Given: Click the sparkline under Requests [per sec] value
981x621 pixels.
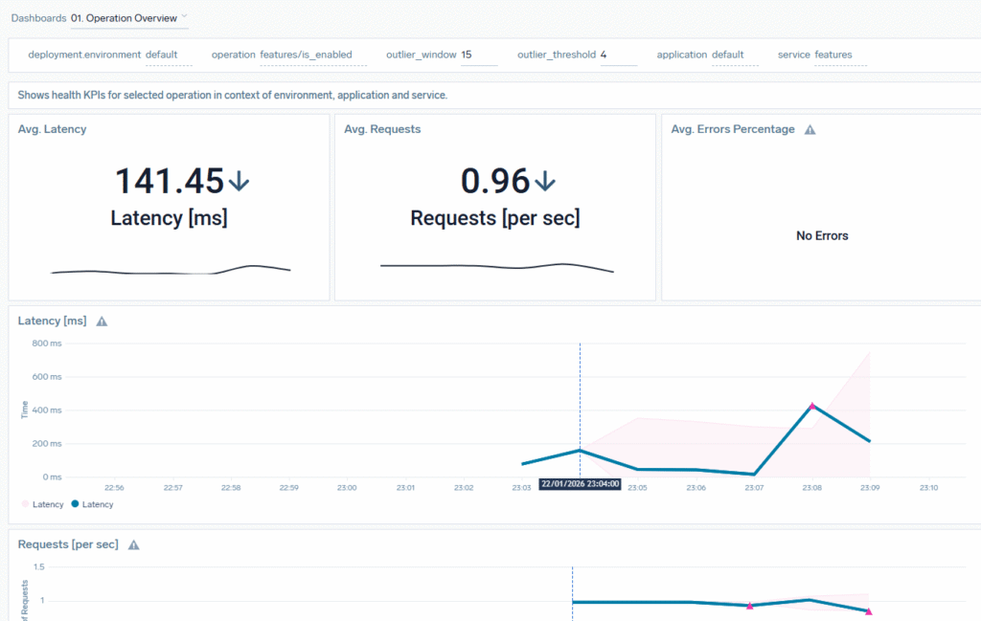Looking at the screenshot, I should (496, 267).
